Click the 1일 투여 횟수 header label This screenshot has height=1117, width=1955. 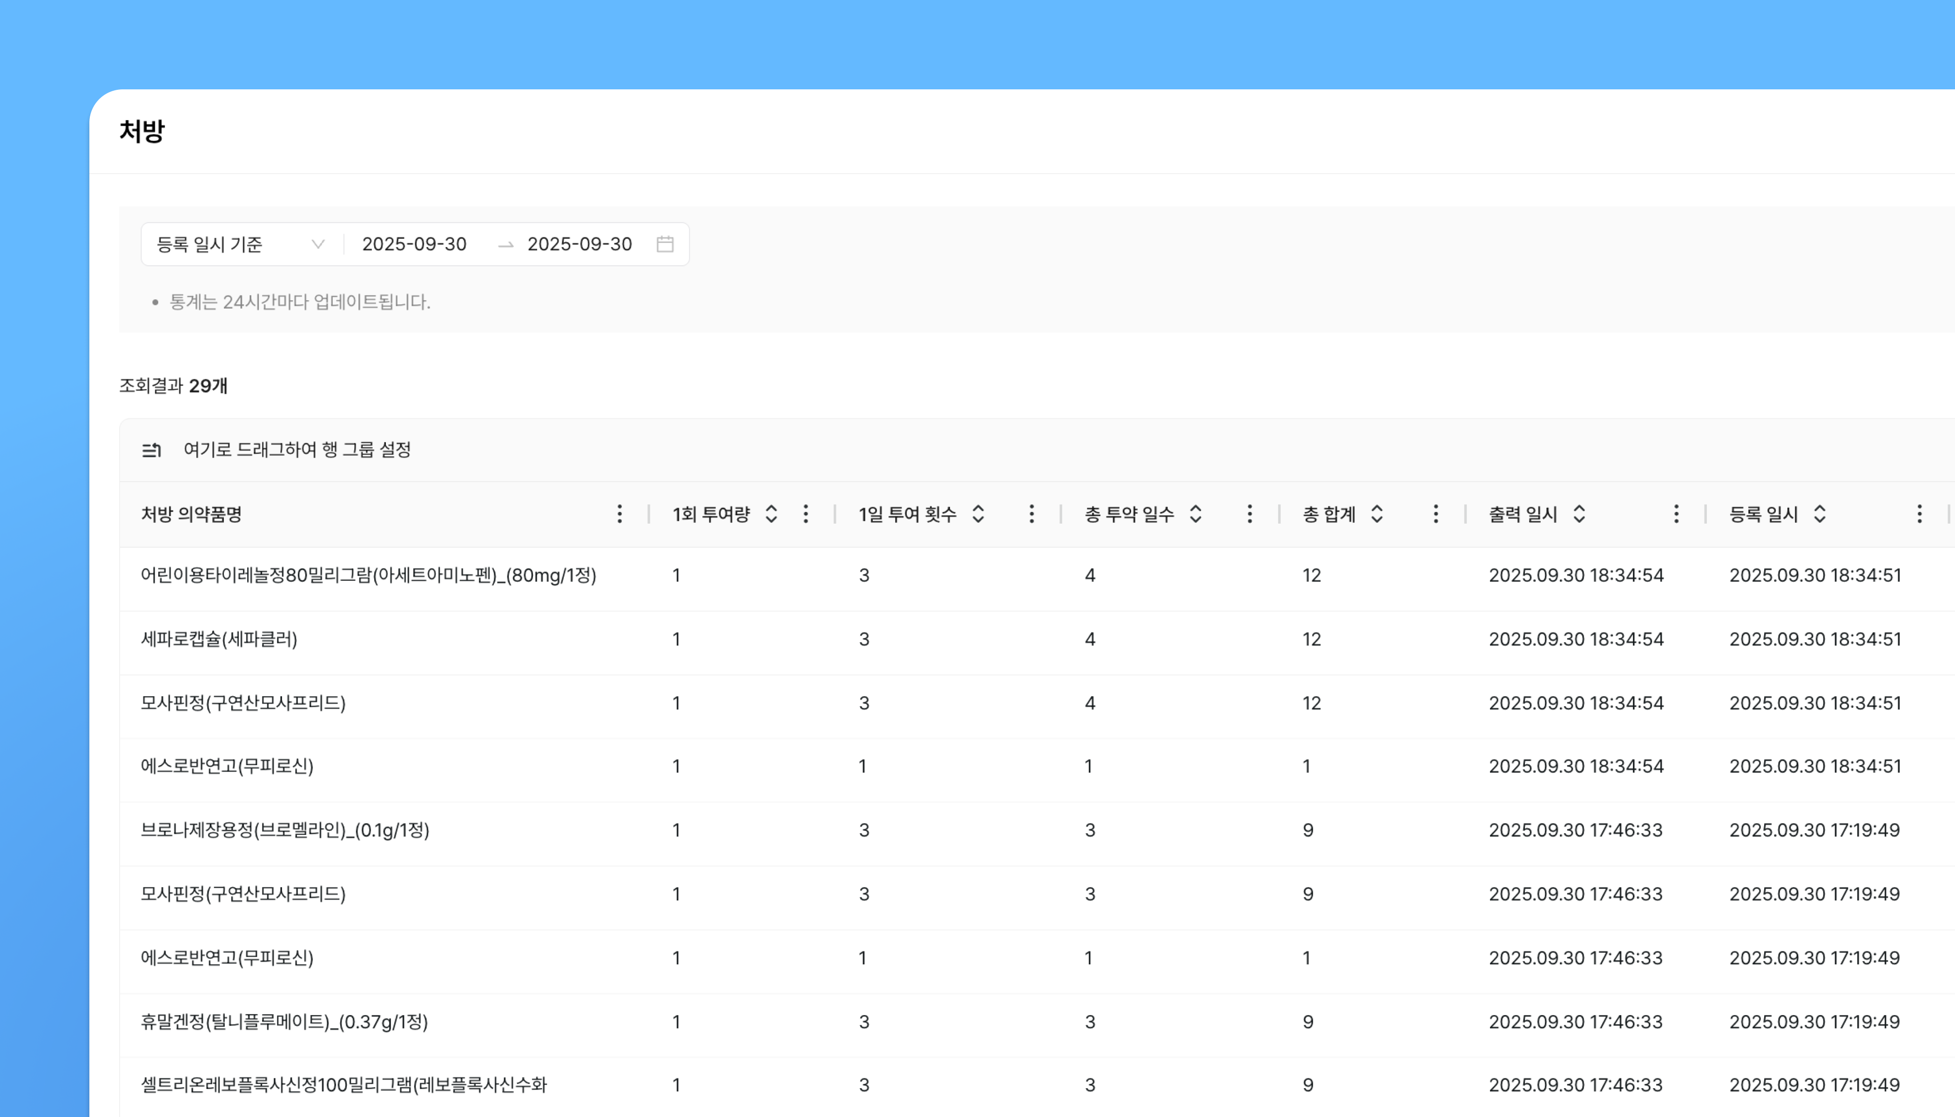click(x=908, y=514)
